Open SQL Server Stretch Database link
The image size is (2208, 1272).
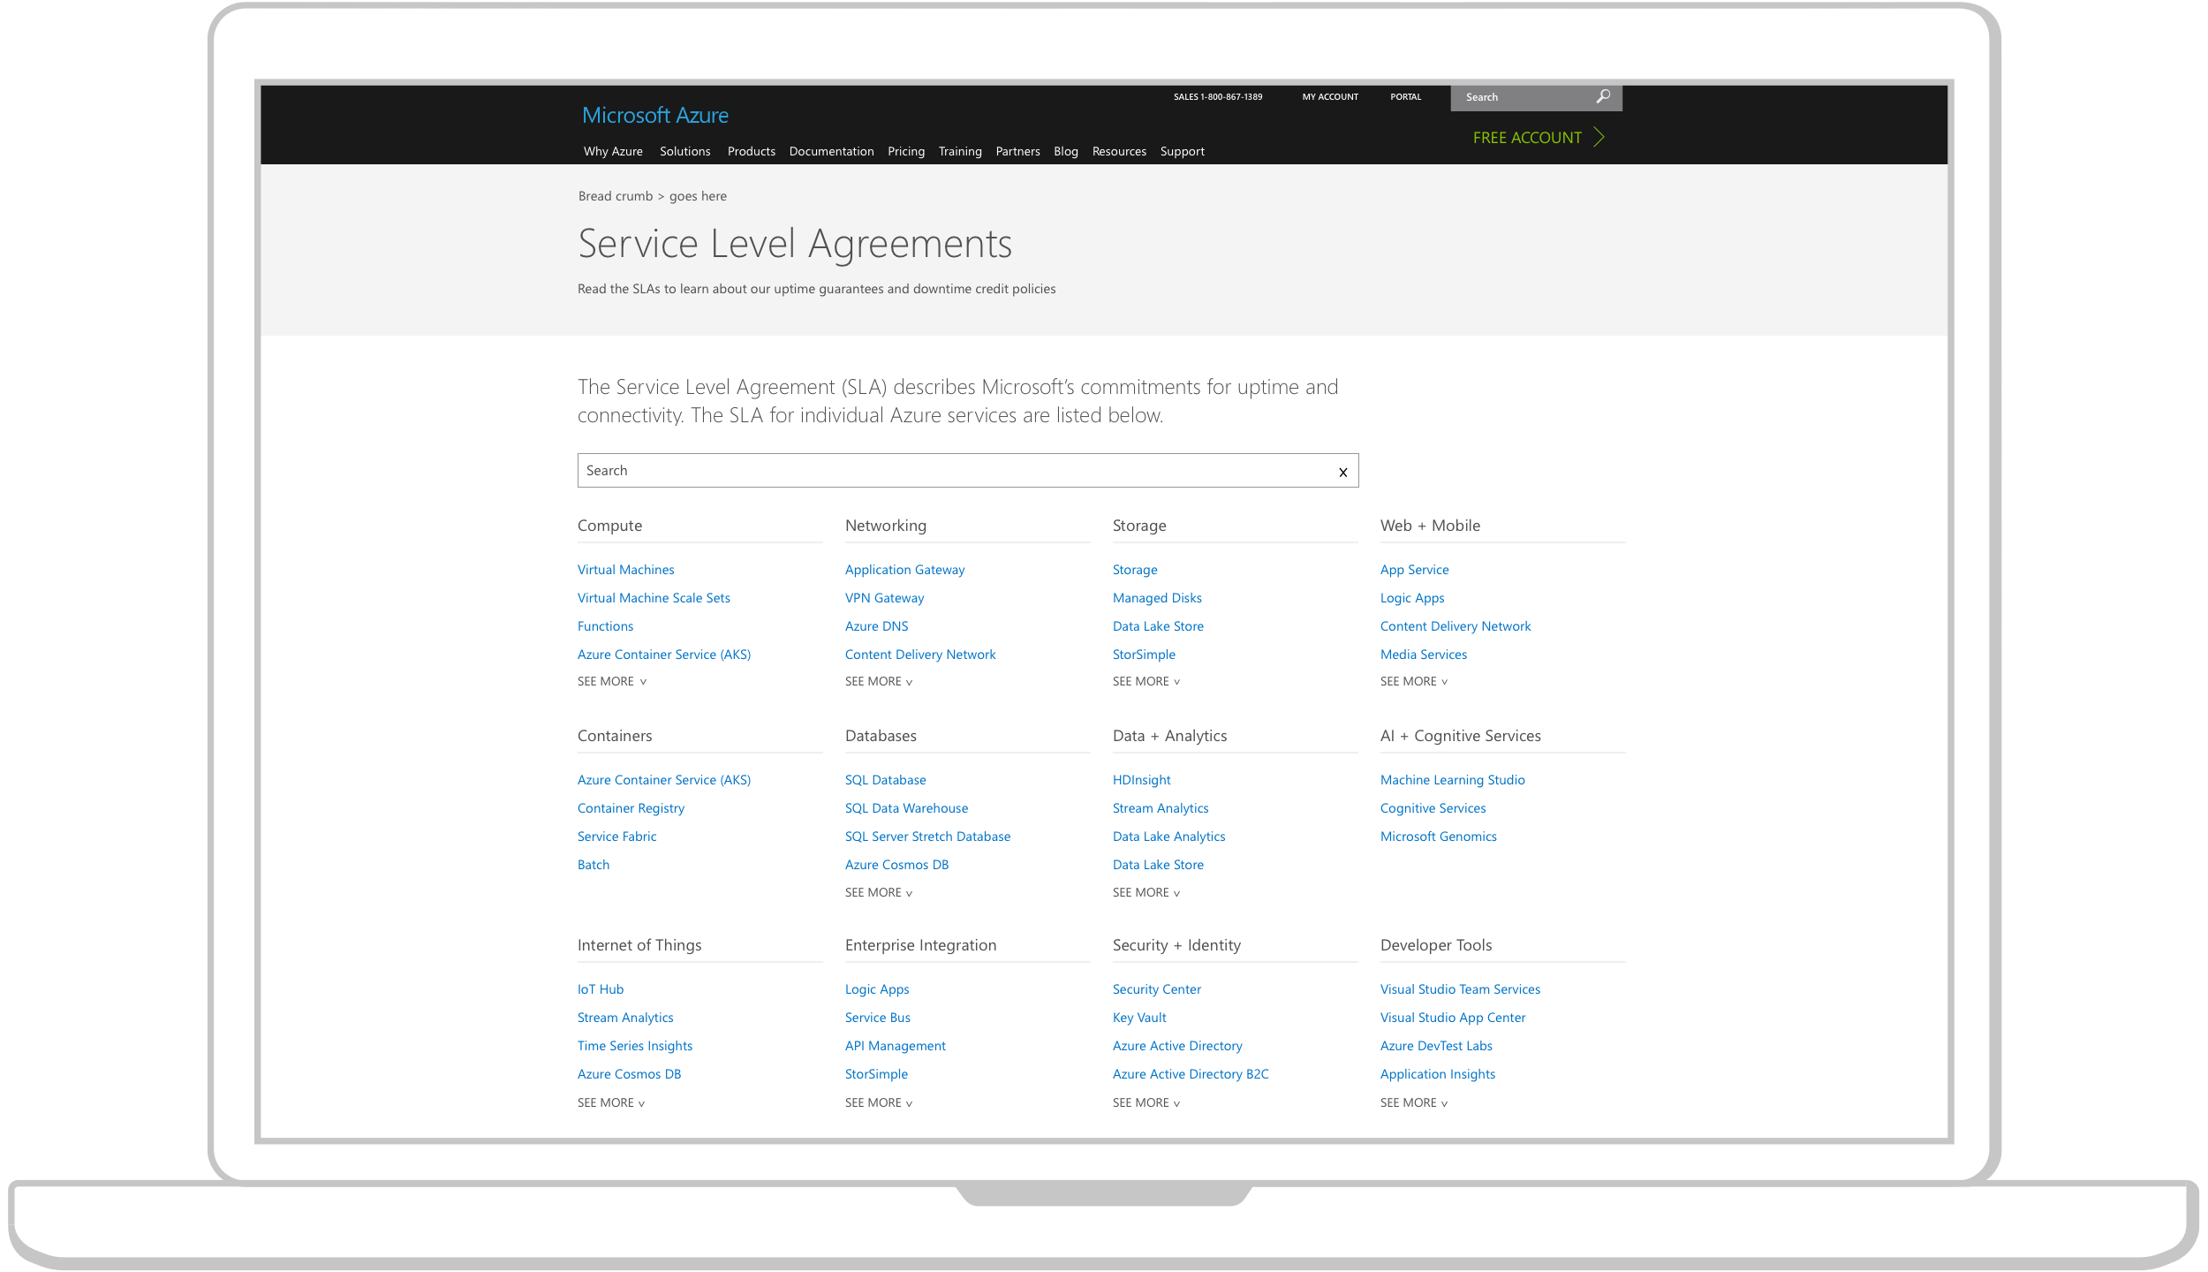click(x=927, y=837)
